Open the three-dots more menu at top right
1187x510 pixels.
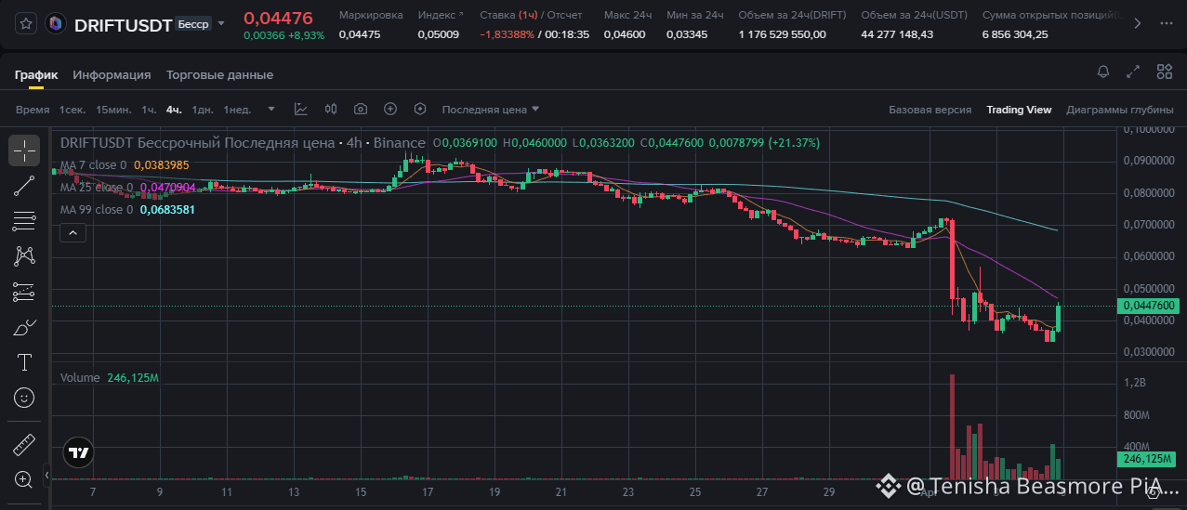coord(1167,24)
